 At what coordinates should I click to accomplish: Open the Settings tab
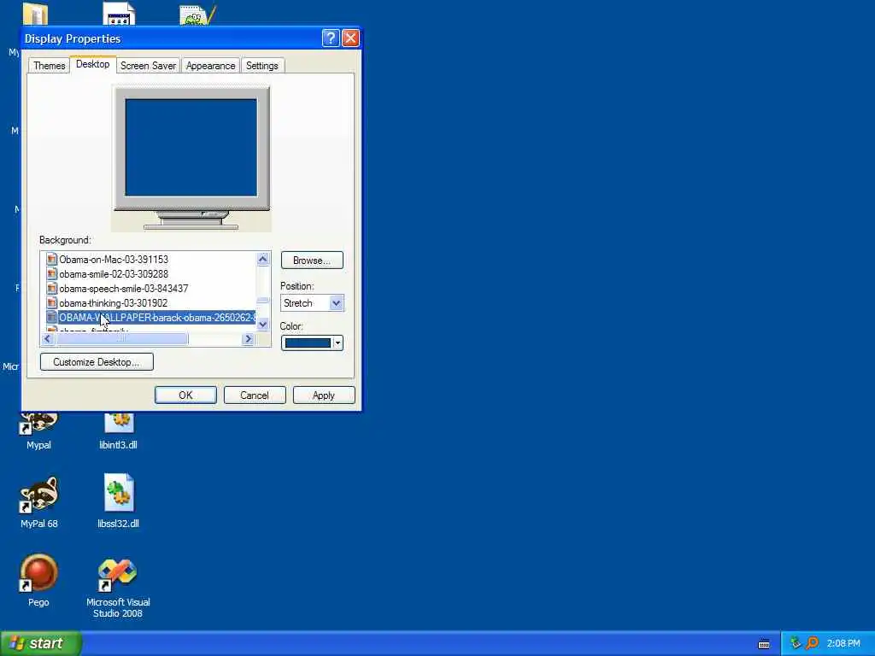point(261,66)
